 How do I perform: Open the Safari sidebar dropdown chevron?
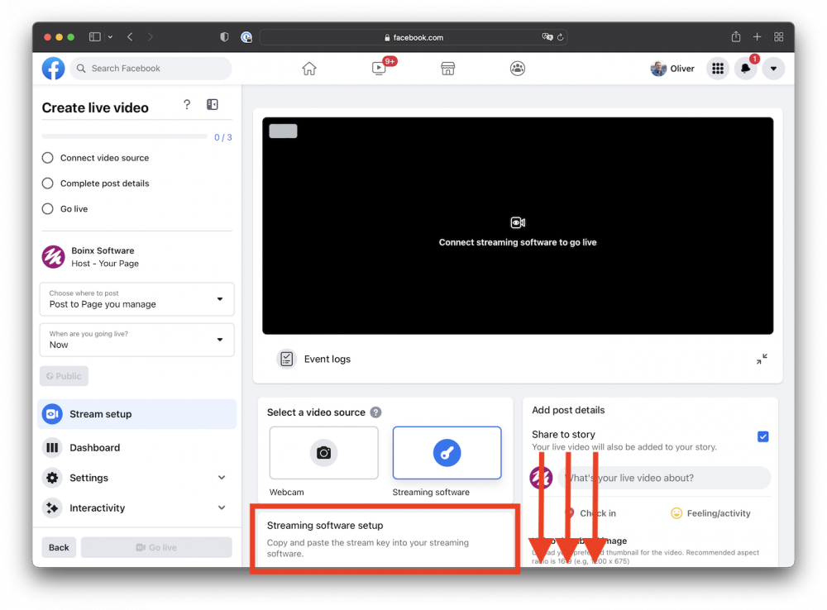(110, 37)
